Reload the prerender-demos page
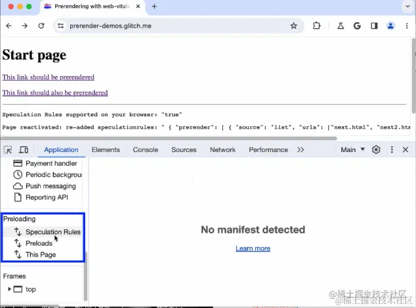Screen dimensions: 416x308 coord(41,26)
